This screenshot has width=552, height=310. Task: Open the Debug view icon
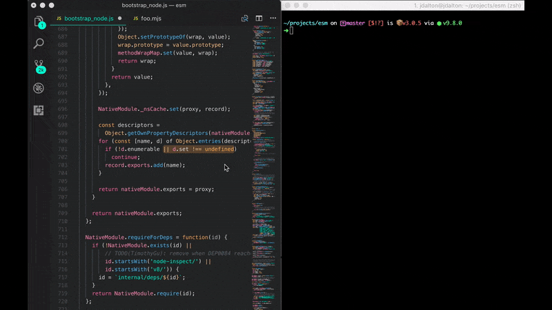[x=39, y=88]
